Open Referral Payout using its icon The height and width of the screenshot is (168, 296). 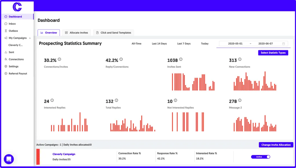point(6,73)
